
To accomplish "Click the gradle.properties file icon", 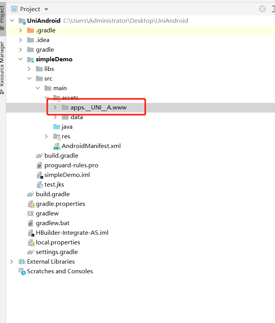I will [x=31, y=204].
